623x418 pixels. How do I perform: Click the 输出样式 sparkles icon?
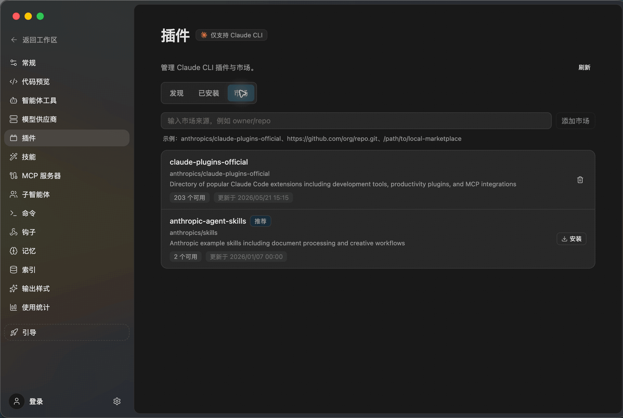coord(14,289)
